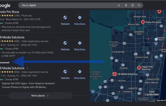
Task: Click the Lauderhill map label
Action: pyautogui.click(x=133, y=88)
